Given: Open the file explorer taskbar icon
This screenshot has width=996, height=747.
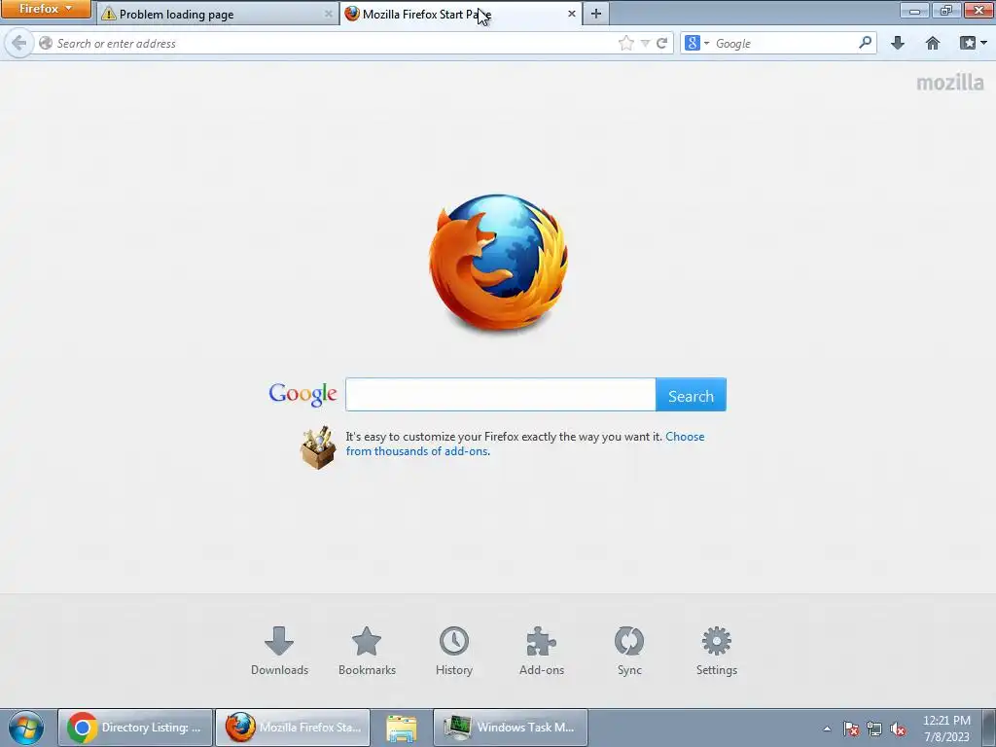Looking at the screenshot, I should tap(402, 728).
